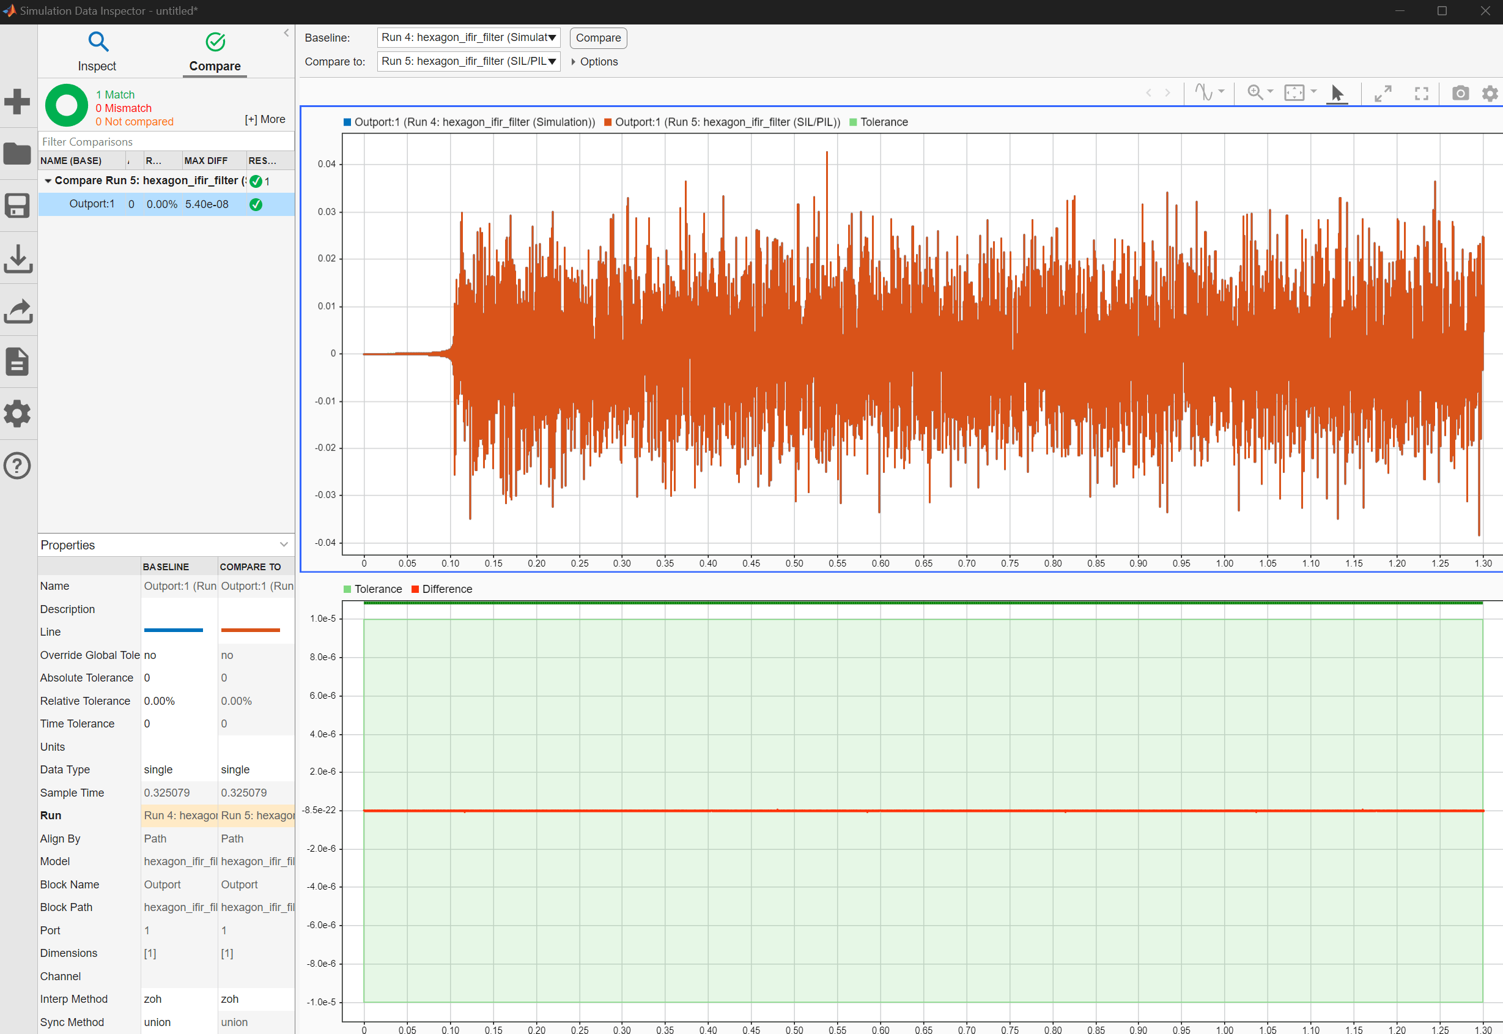Viewport: 1503px width, 1034px height.
Task: Select the arrow pointer cursor tool
Action: 1337,93
